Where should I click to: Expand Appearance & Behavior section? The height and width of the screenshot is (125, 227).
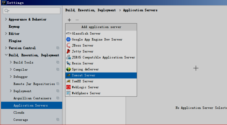pyautogui.click(x=6, y=19)
